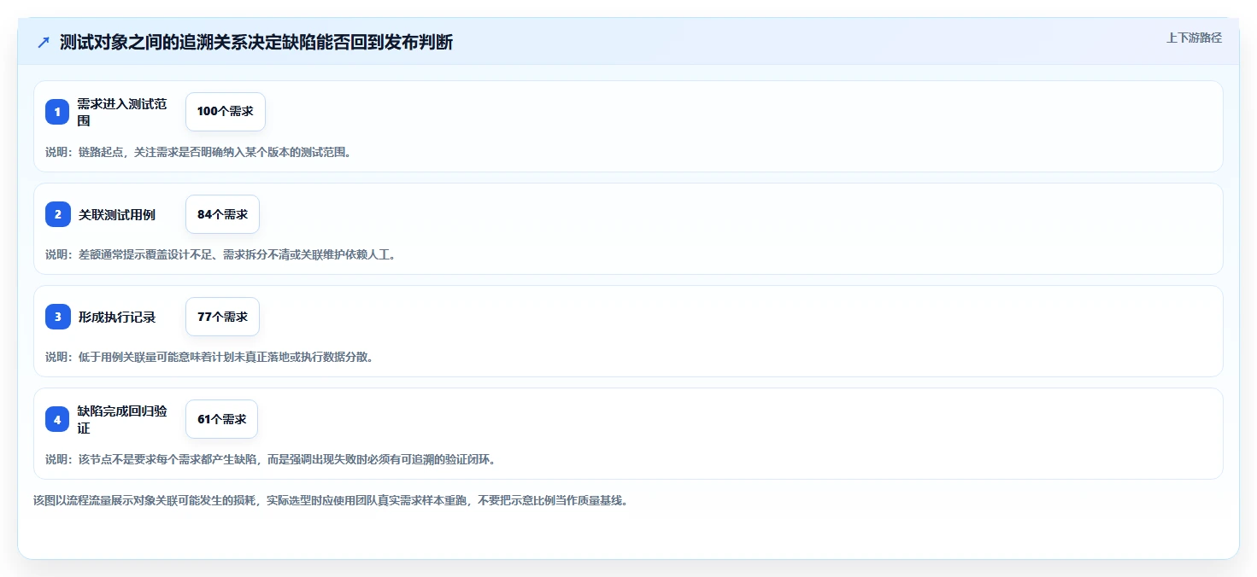Click the step 2 number badge
This screenshot has height=577, width=1257.
(x=57, y=214)
